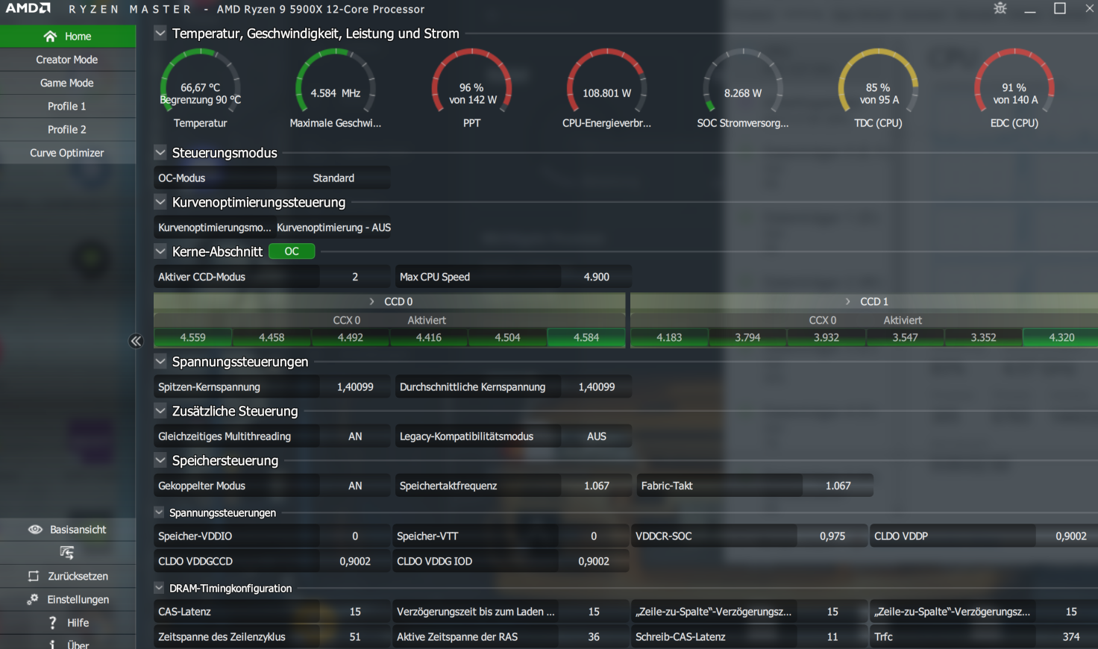Screen dimensions: 1098x649
Task: Collapse the Steuerungsmodus section
Action: (x=160, y=152)
